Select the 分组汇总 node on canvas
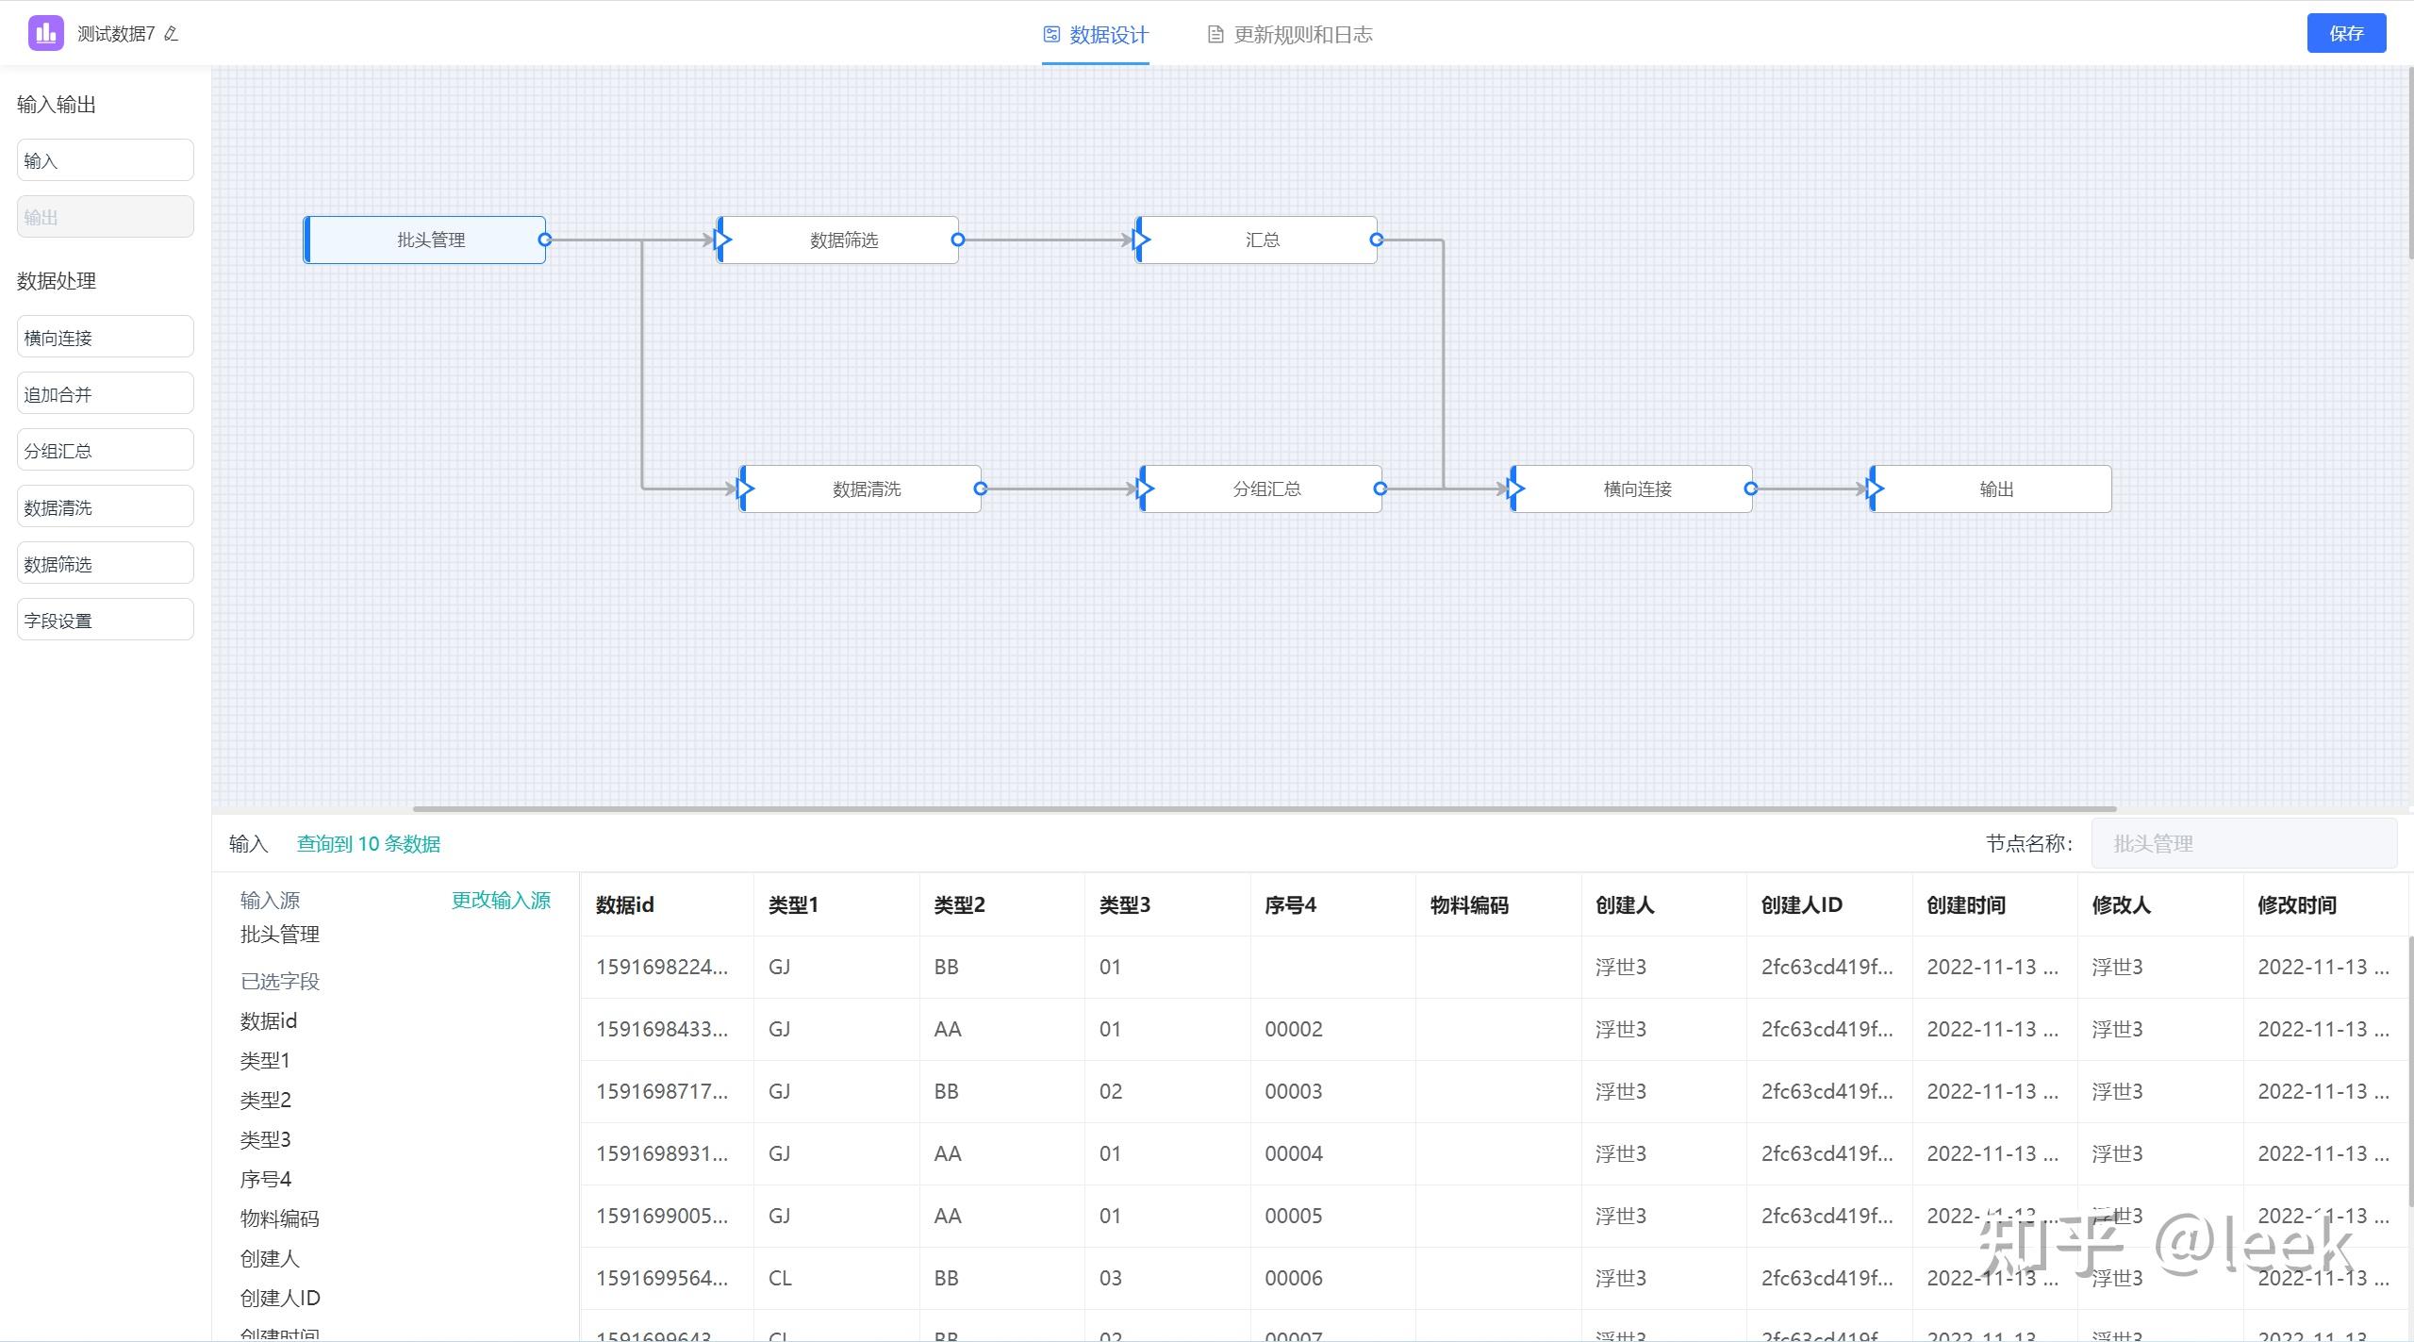The image size is (2414, 1342). coord(1265,489)
